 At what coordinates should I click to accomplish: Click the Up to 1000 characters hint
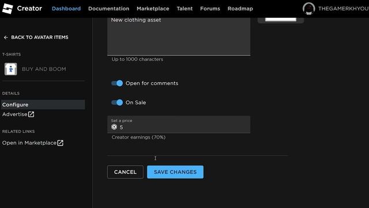coord(137,59)
